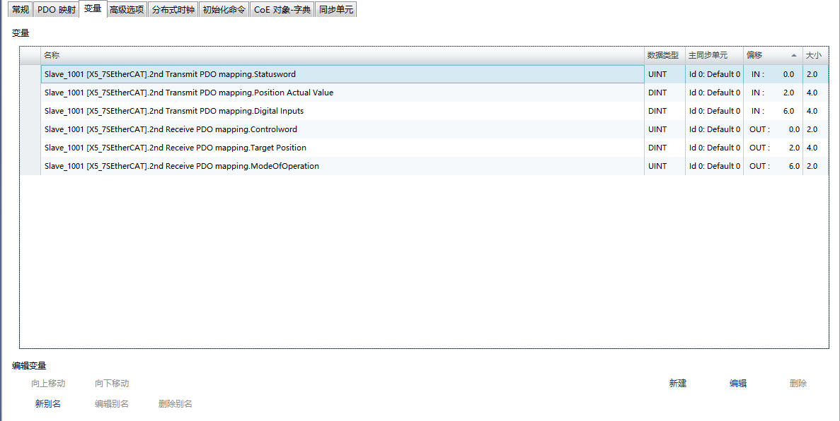Viewport: 840px width, 421px height.
Task: Click the 删除别名 button
Action: (176, 404)
